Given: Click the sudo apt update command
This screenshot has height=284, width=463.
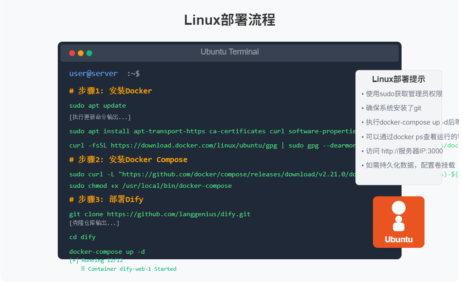Looking at the screenshot, I should 98,106.
